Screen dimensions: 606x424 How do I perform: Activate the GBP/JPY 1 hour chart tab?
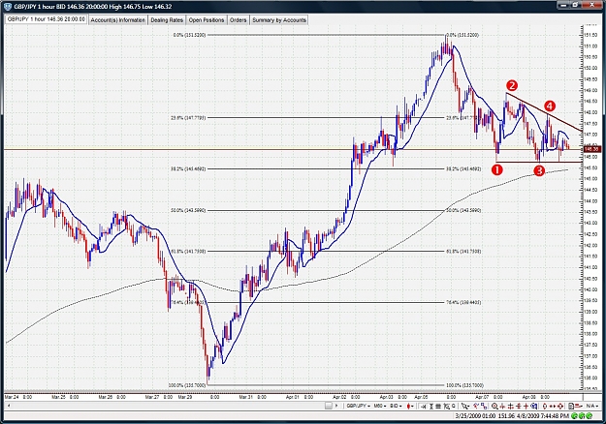[x=47, y=19]
